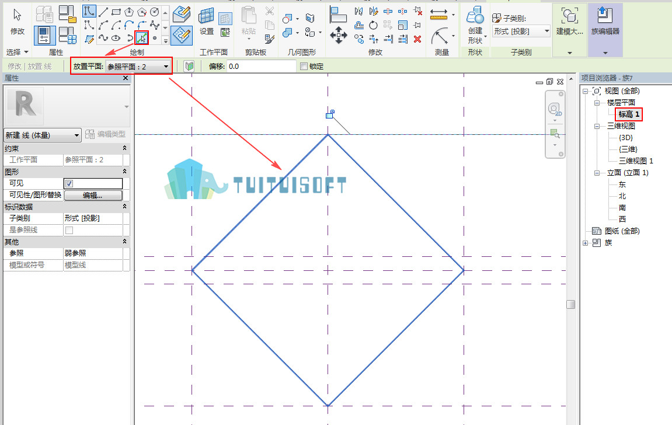Toggle the 可见 checkbox in properties

tap(69, 183)
